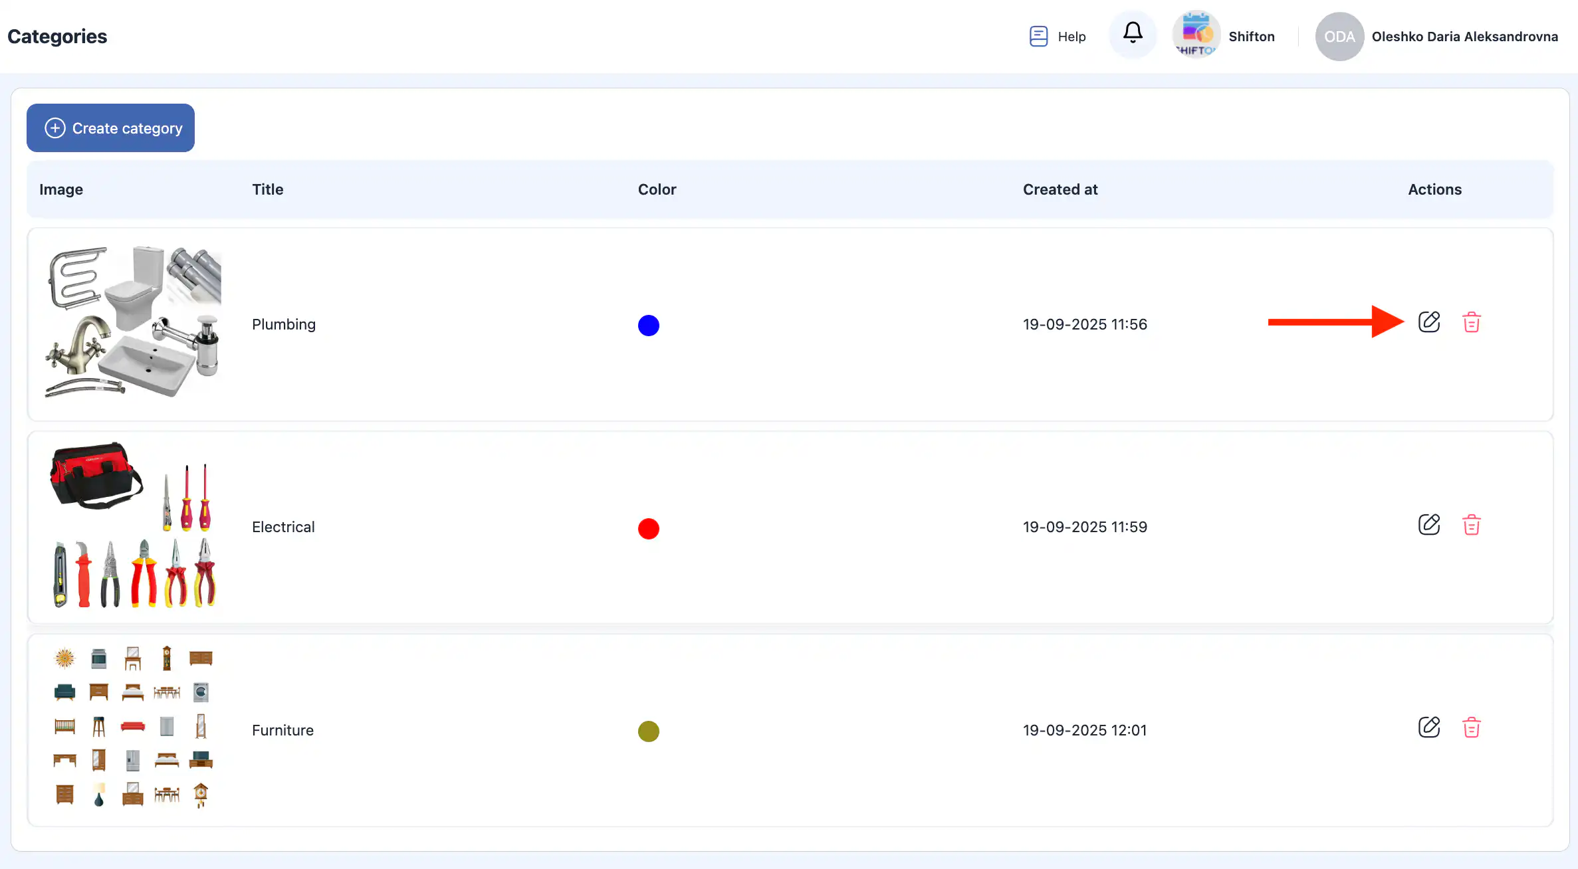The width and height of the screenshot is (1578, 869).
Task: Edit the Electrical category
Action: pyautogui.click(x=1428, y=525)
